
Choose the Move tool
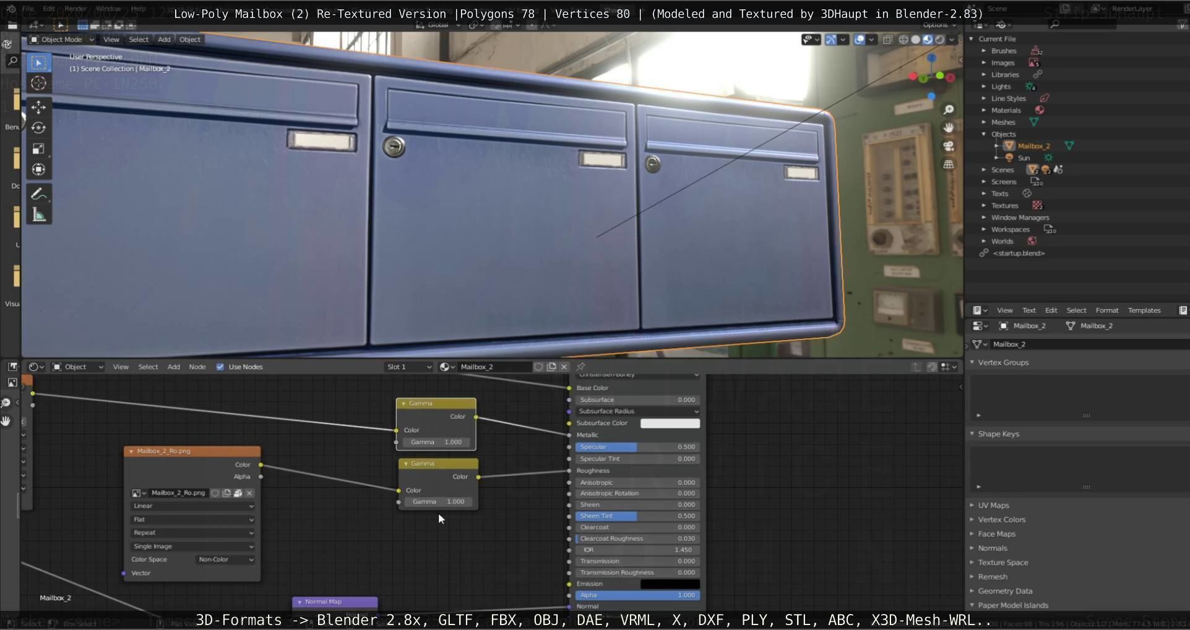pos(38,108)
